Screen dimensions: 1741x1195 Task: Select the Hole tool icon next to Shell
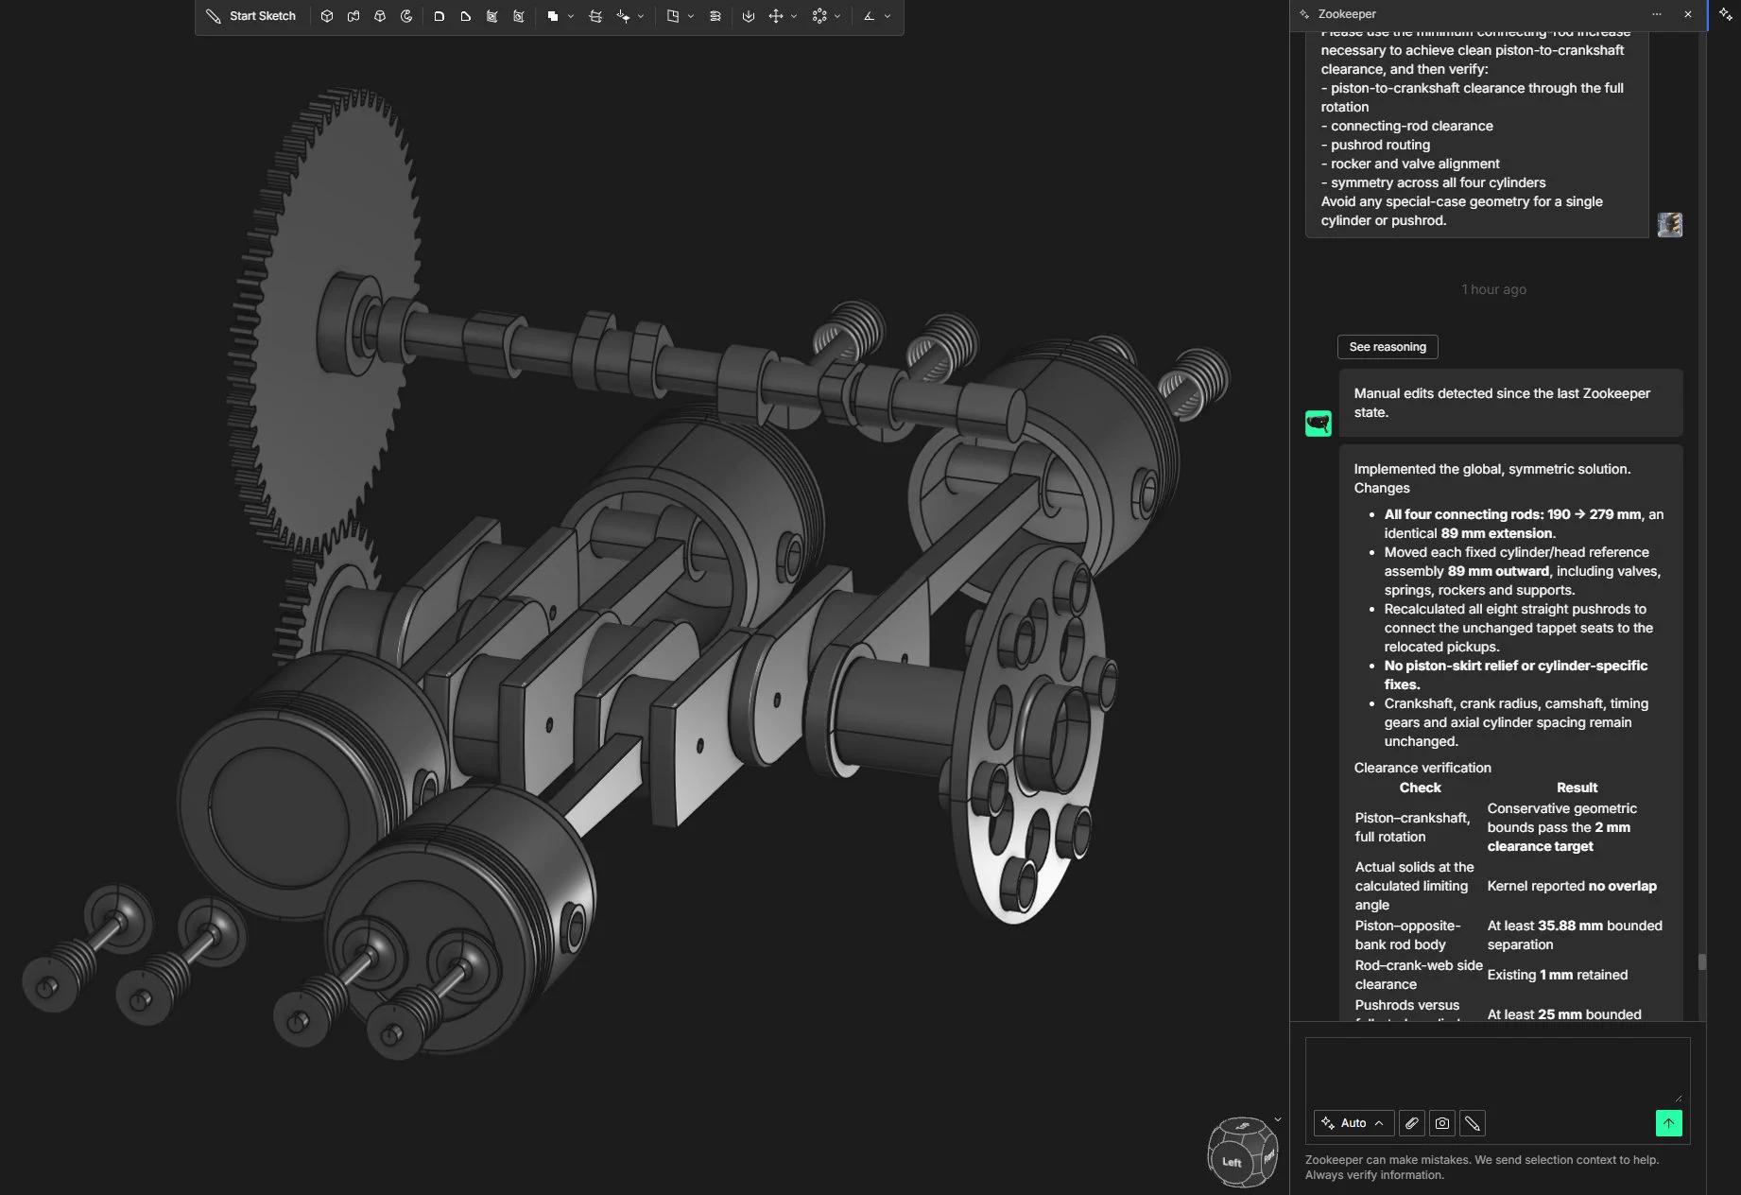519,16
